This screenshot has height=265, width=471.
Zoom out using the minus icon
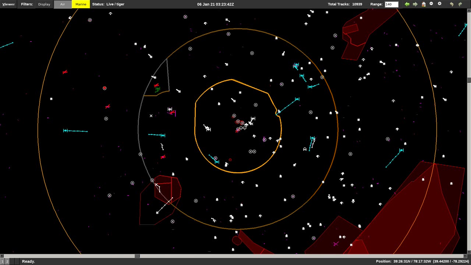(431, 4)
